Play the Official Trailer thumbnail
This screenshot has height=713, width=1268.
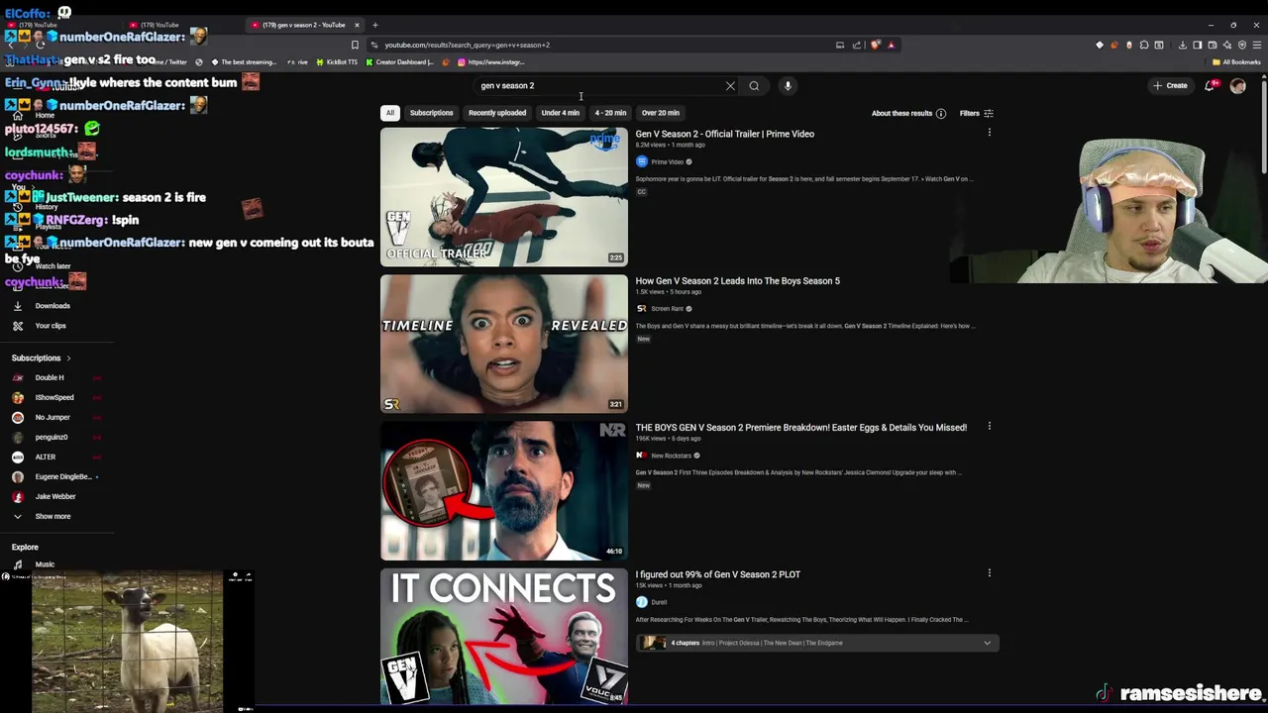504,197
